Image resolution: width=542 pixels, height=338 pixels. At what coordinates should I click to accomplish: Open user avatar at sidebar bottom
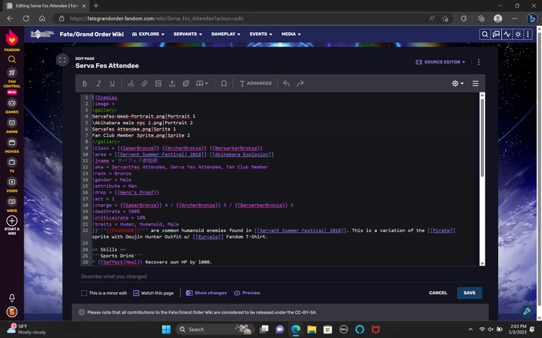coord(11,312)
